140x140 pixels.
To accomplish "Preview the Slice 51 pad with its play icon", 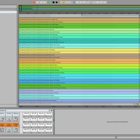I will pos(41,116).
